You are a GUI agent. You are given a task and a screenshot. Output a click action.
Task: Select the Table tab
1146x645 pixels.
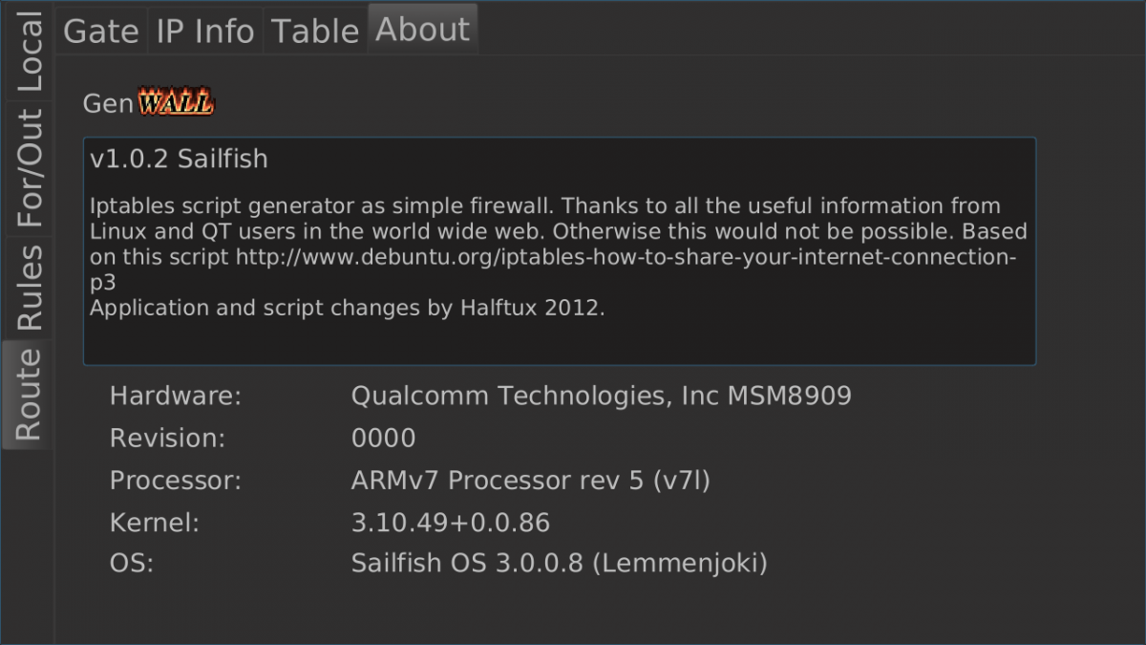click(x=315, y=31)
